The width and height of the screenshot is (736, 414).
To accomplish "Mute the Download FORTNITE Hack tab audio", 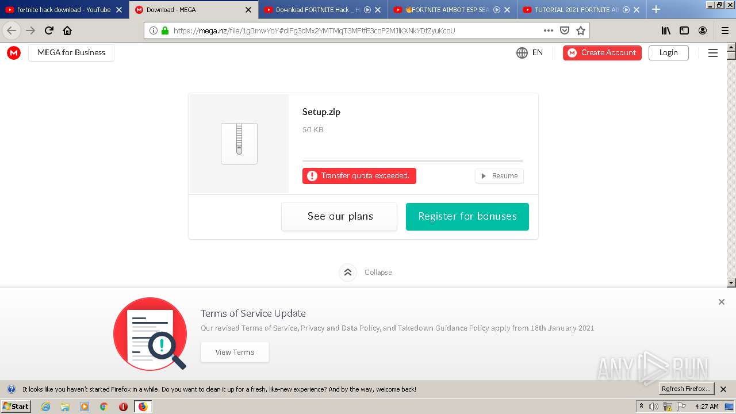I will (x=367, y=10).
